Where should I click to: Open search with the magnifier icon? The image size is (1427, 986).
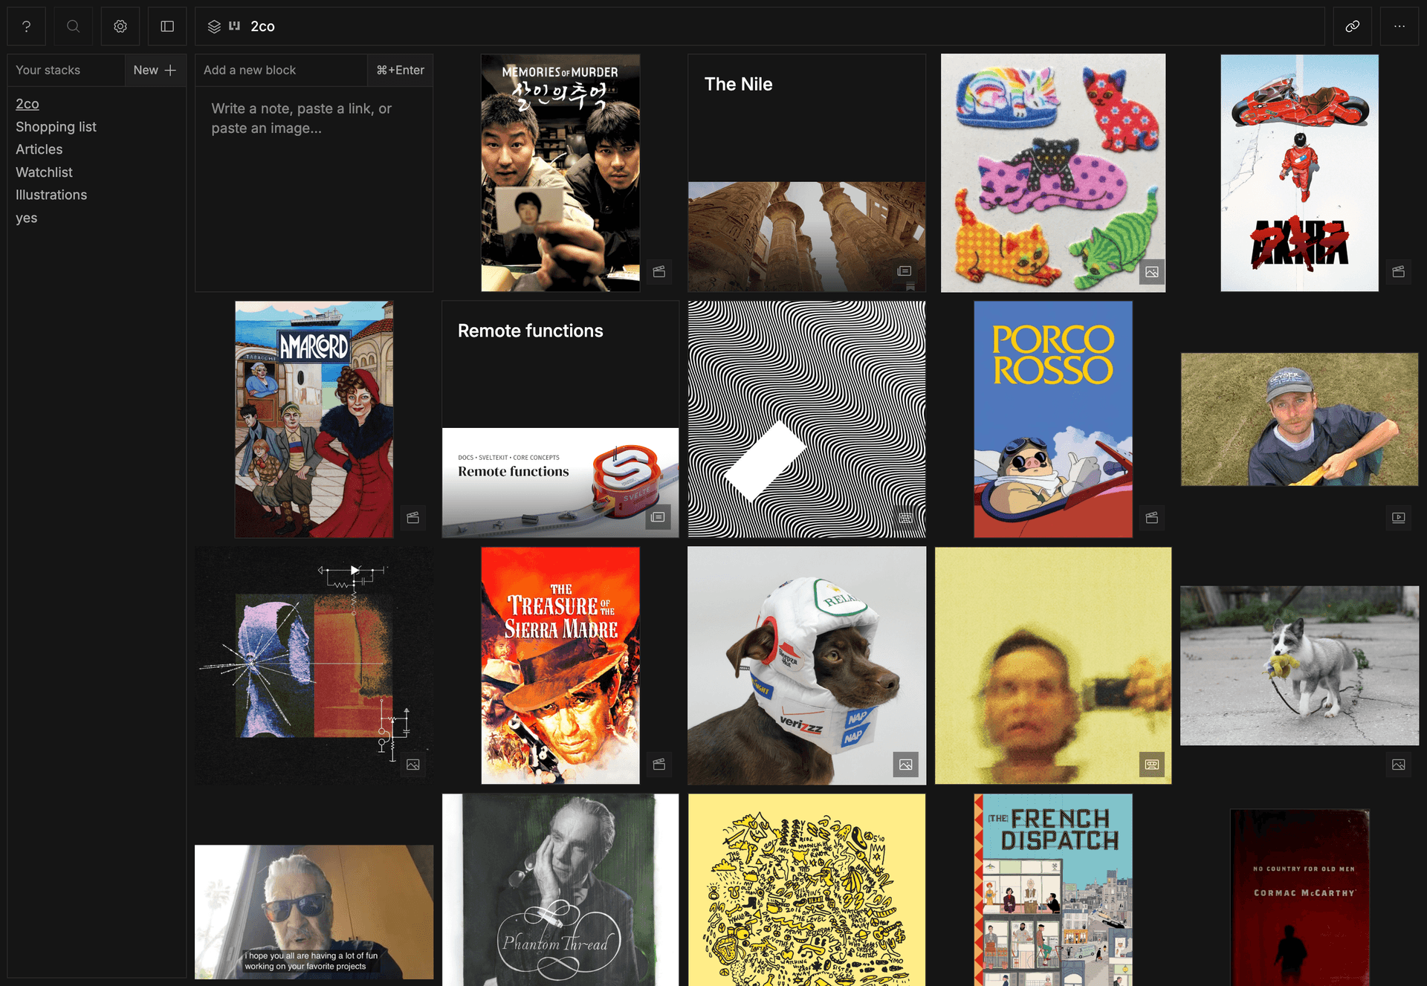[x=73, y=26]
